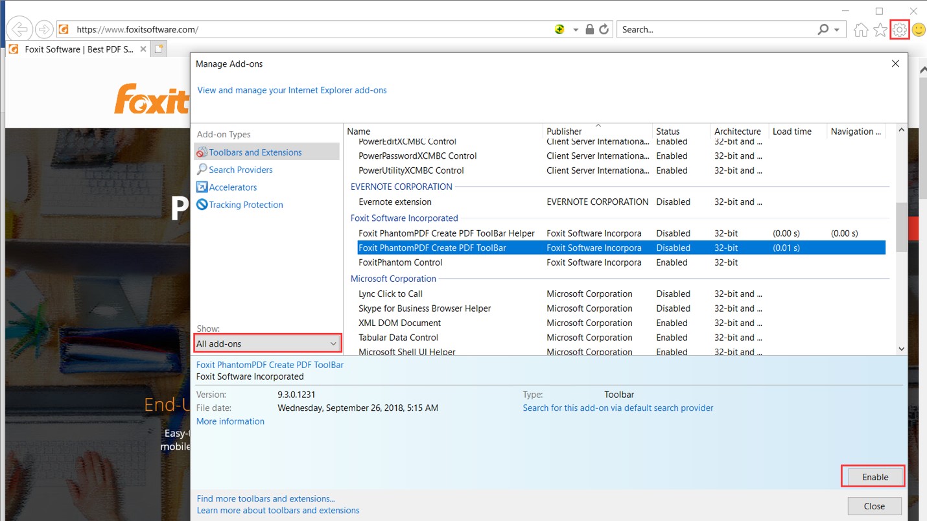Select the Foxit PhantomPDF Create PDF ToolBar row

[x=622, y=248]
